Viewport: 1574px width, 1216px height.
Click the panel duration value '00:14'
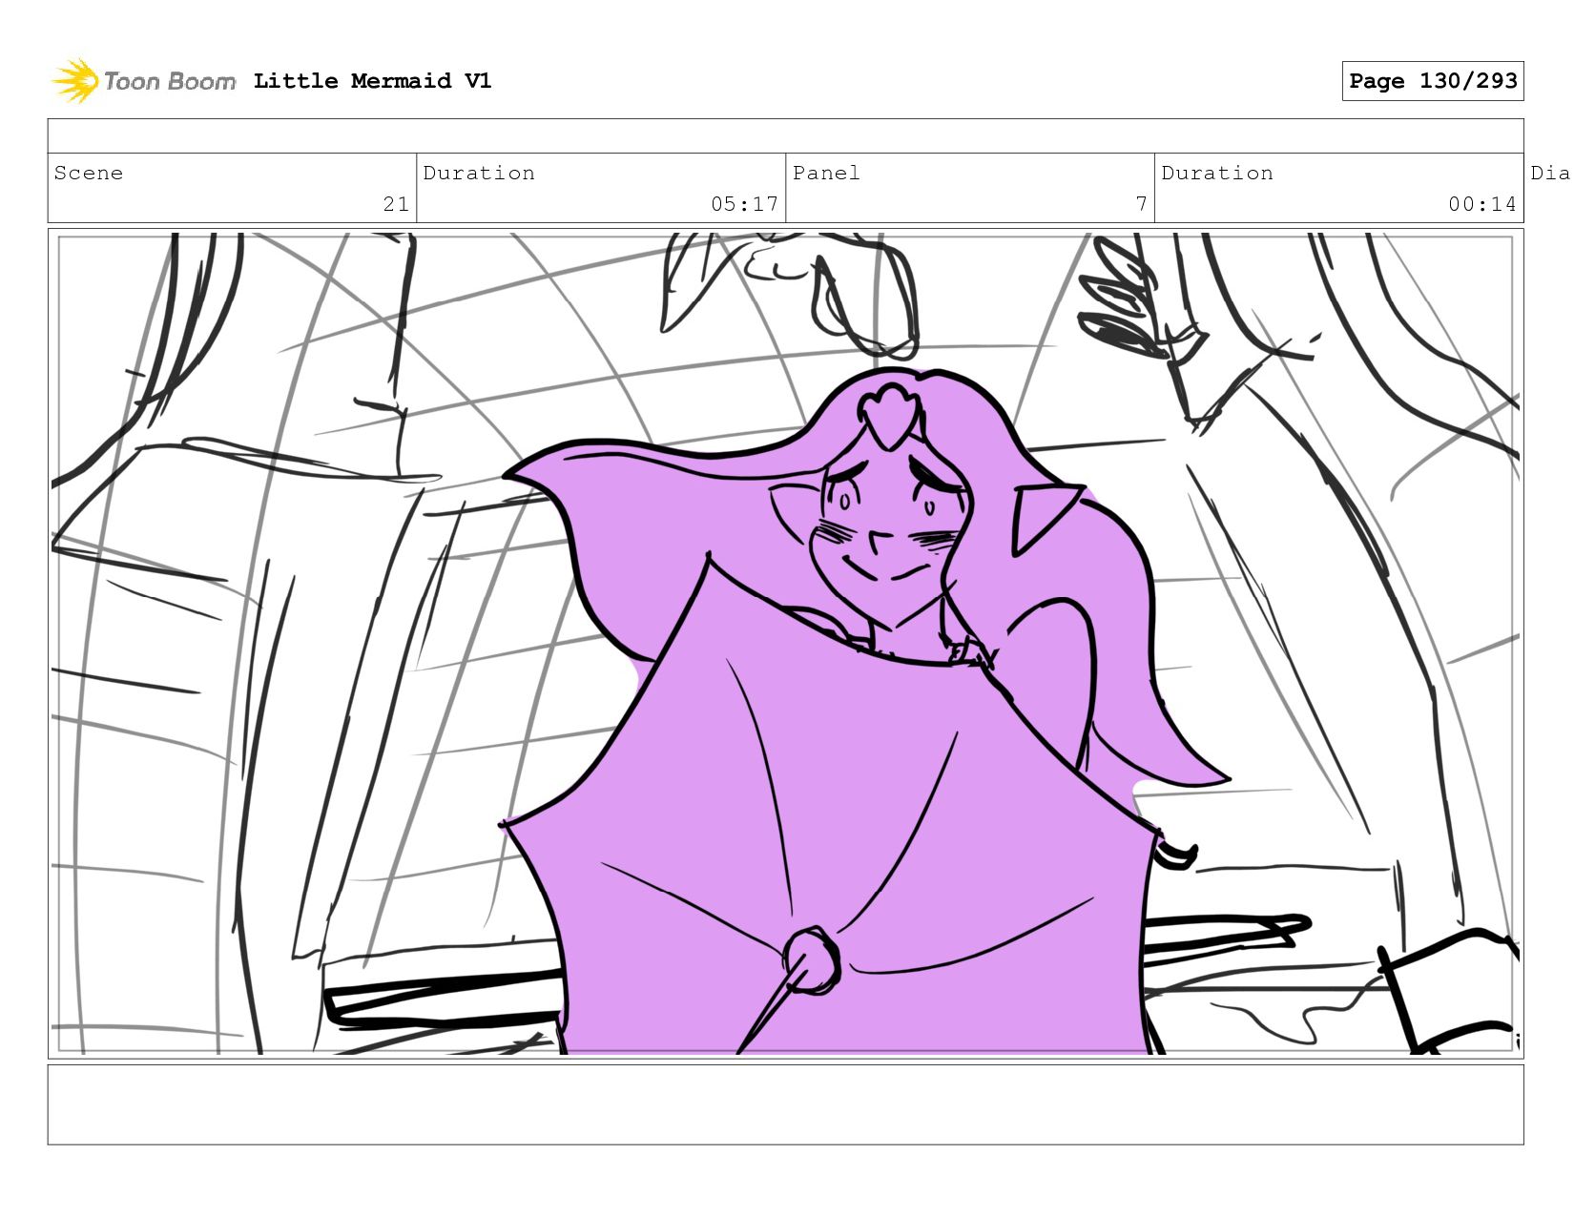click(x=1482, y=204)
